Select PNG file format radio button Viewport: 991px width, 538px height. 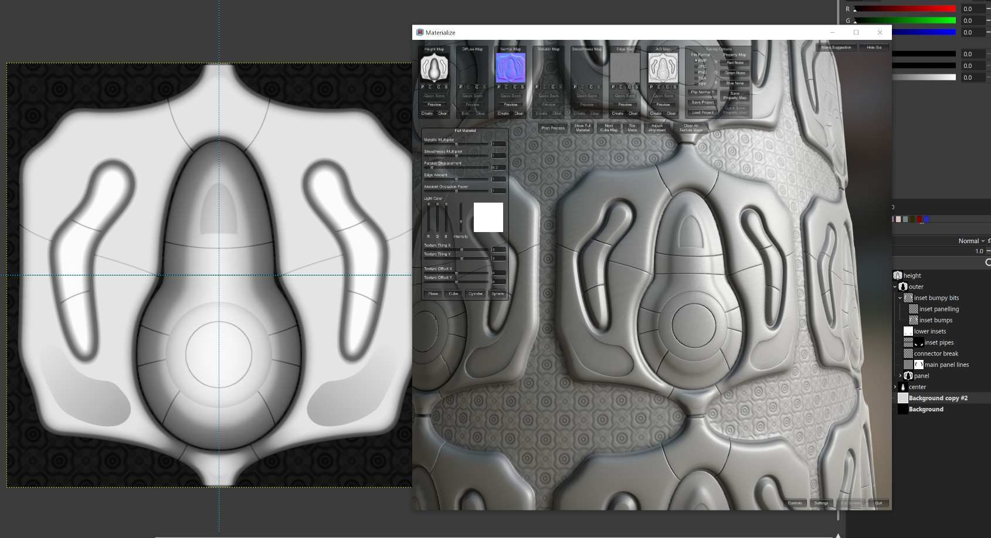(x=696, y=72)
